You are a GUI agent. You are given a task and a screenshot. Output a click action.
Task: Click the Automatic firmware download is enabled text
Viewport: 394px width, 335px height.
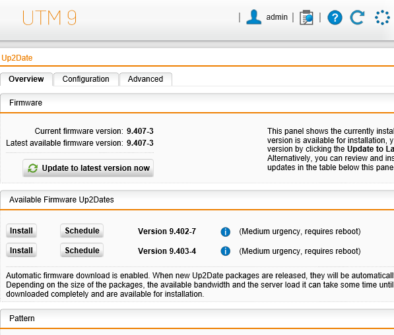pos(78,276)
